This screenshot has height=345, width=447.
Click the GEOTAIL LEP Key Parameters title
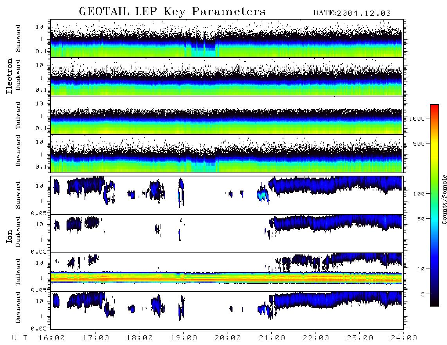coord(172,12)
